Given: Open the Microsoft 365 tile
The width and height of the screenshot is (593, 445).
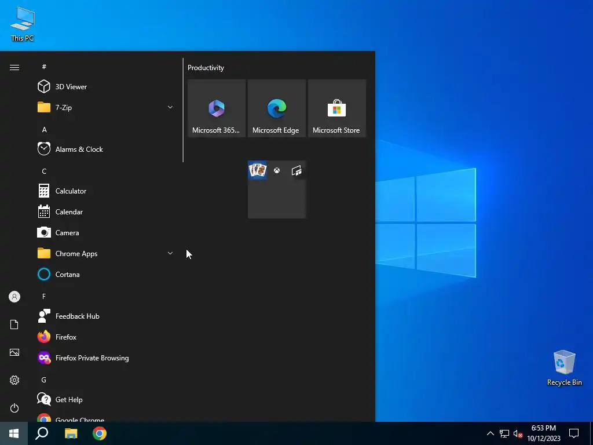Looking at the screenshot, I should 217,108.
